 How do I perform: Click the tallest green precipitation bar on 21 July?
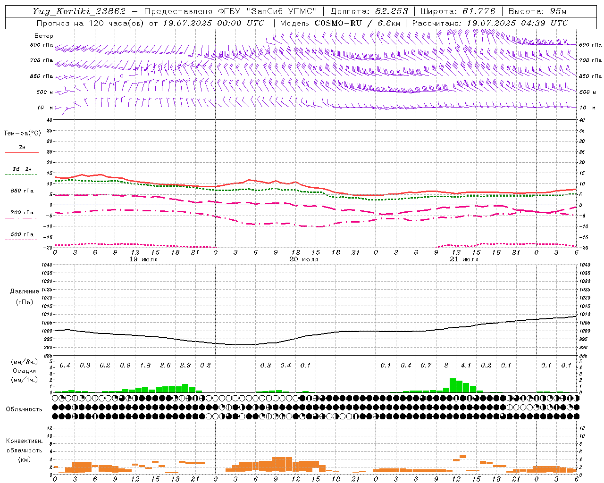[x=453, y=385]
